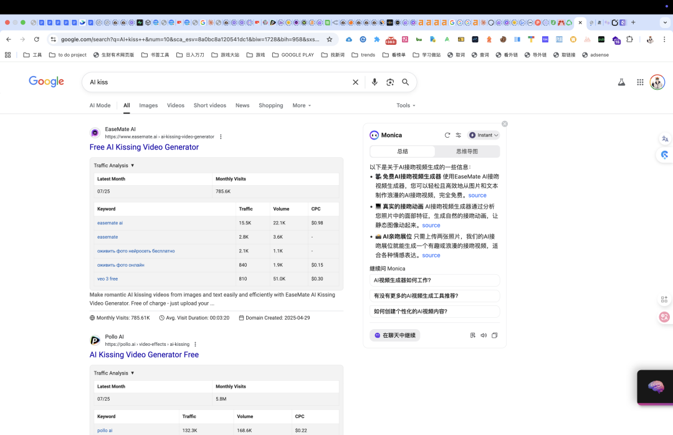Switch to News results tab

(242, 105)
